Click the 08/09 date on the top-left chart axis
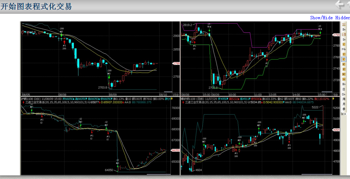 click(113, 95)
